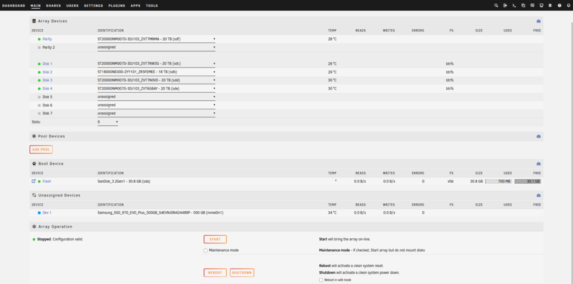Click the external link icon beside Flash
The height and width of the screenshot is (284, 573).
point(34,181)
